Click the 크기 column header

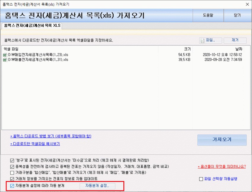(187, 49)
